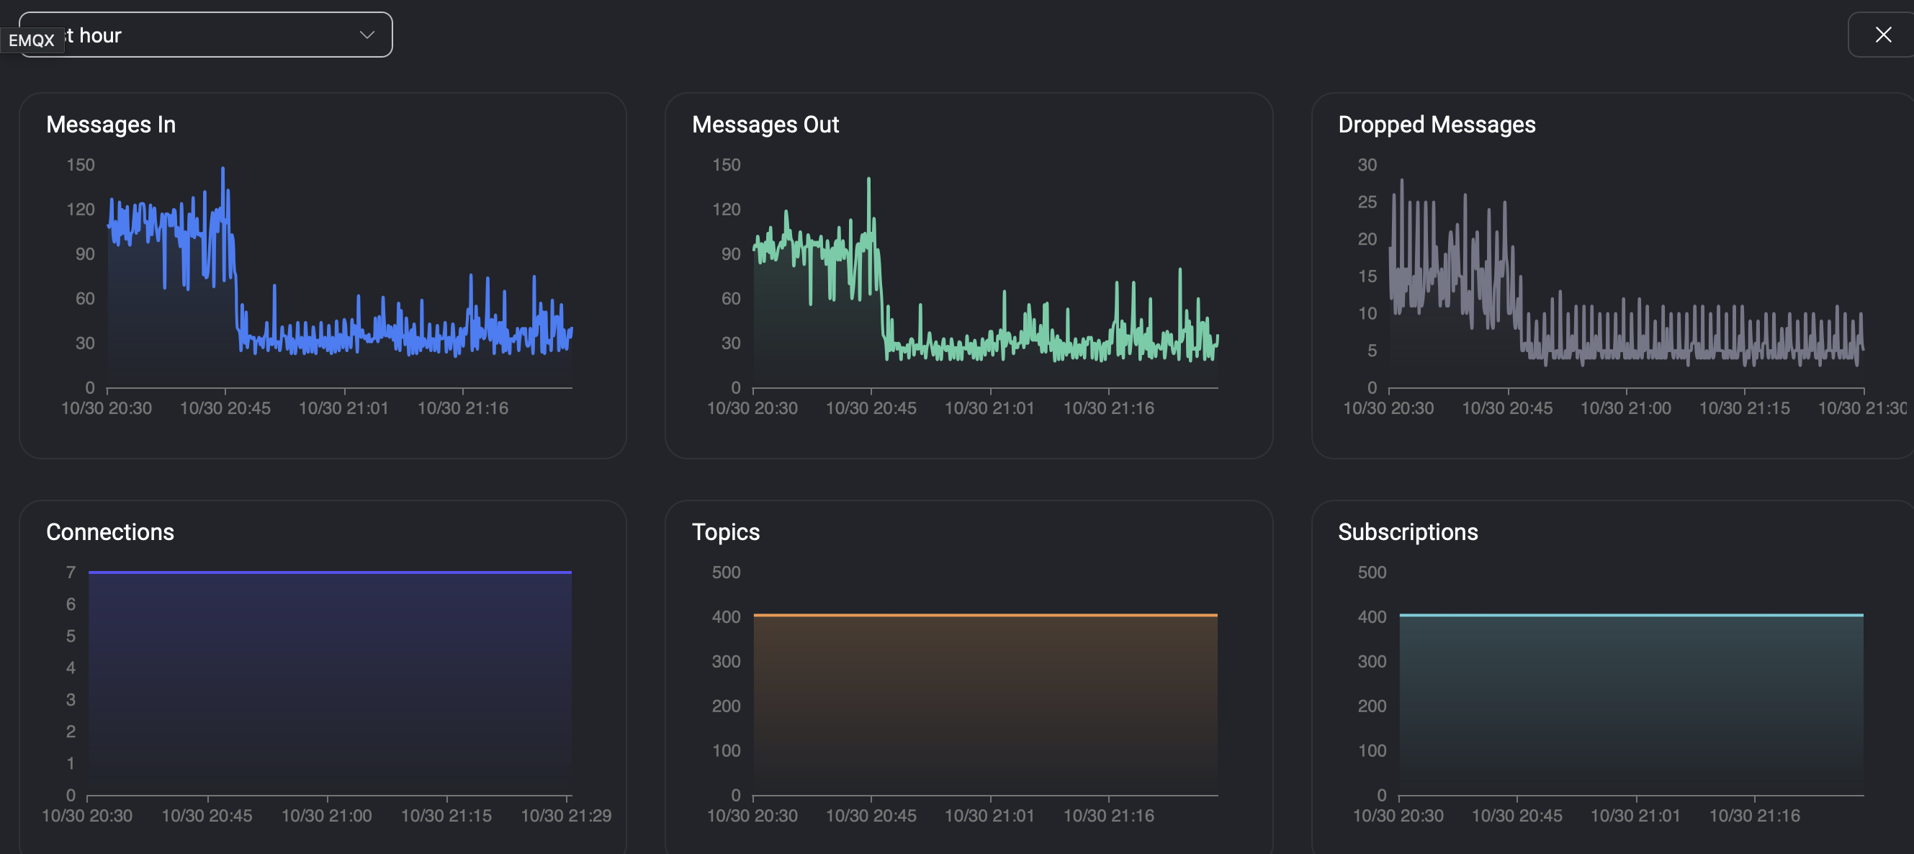Click the Connections chart title
This screenshot has height=854, width=1914.
point(110,531)
